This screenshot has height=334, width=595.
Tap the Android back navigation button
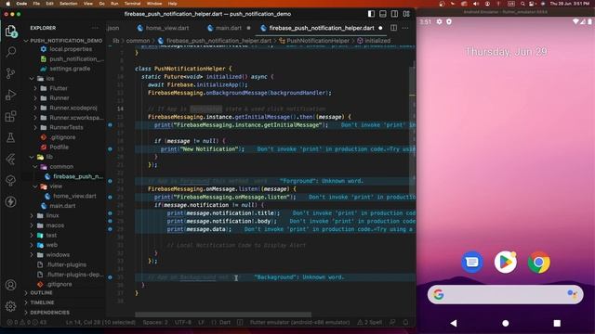(454, 323)
